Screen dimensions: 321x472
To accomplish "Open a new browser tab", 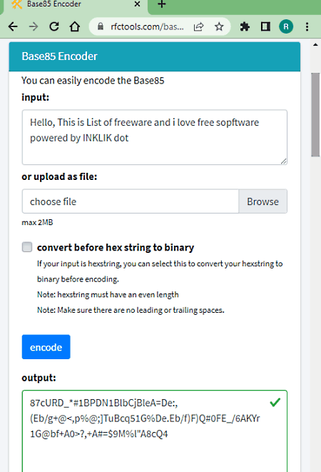I will 161,4.
